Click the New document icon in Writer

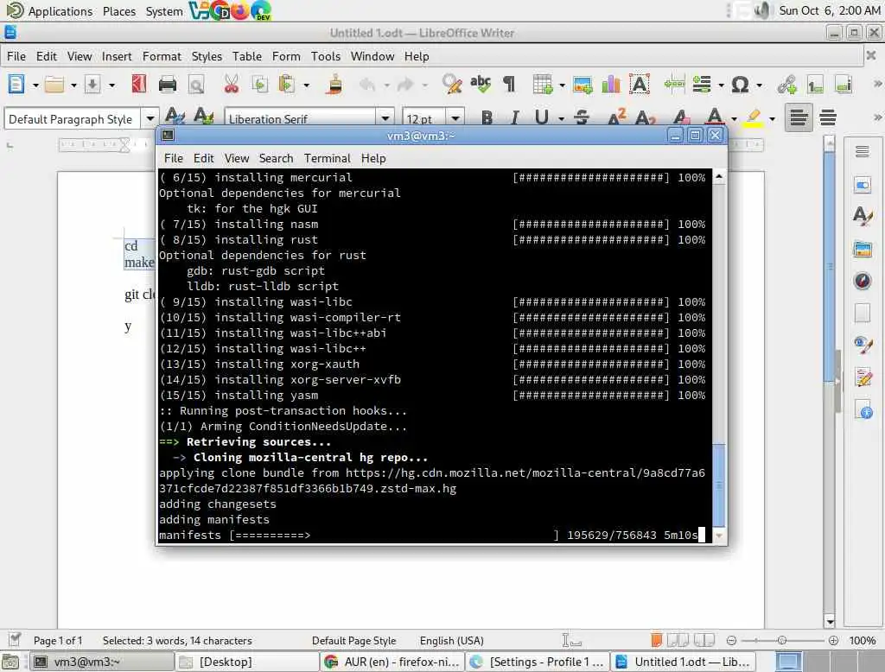click(x=16, y=85)
